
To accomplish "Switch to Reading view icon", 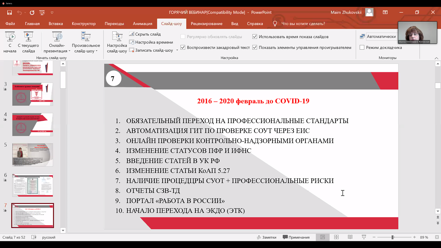I will pos(350,237).
